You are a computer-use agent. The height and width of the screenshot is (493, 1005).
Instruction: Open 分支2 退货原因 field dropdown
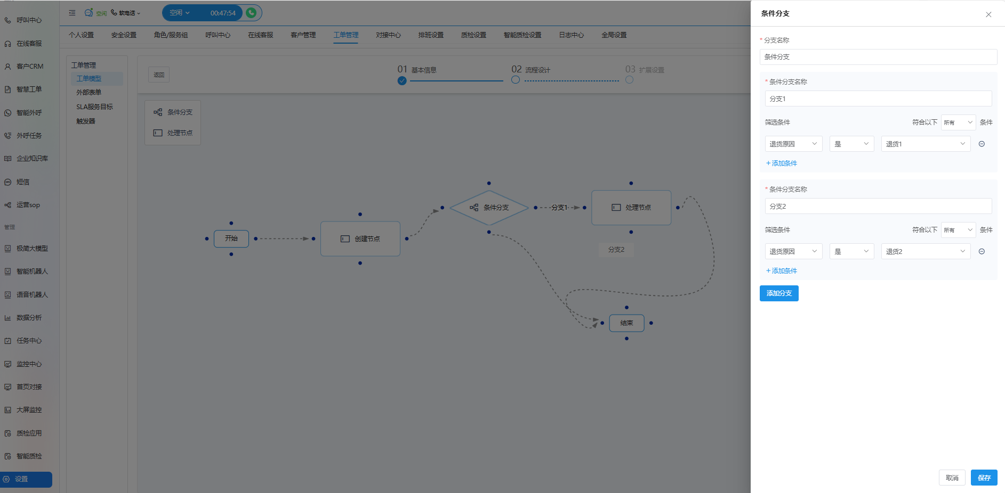coord(793,251)
